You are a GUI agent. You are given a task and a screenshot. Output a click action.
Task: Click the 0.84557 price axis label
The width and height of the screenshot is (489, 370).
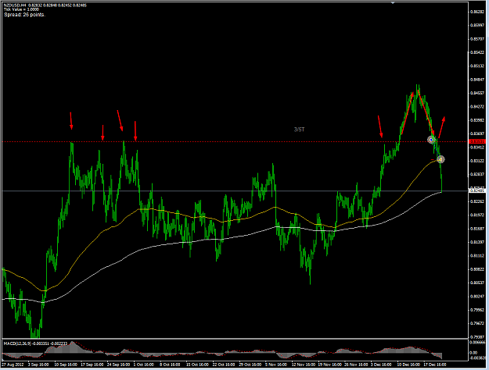pyautogui.click(x=477, y=93)
